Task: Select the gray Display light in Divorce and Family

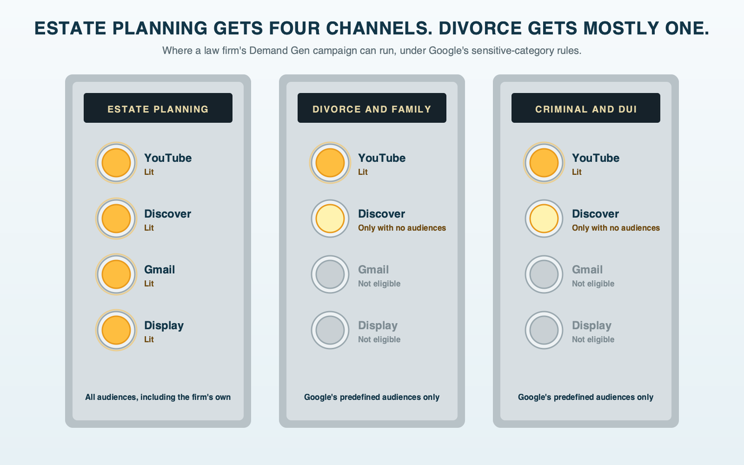Action: pos(330,330)
